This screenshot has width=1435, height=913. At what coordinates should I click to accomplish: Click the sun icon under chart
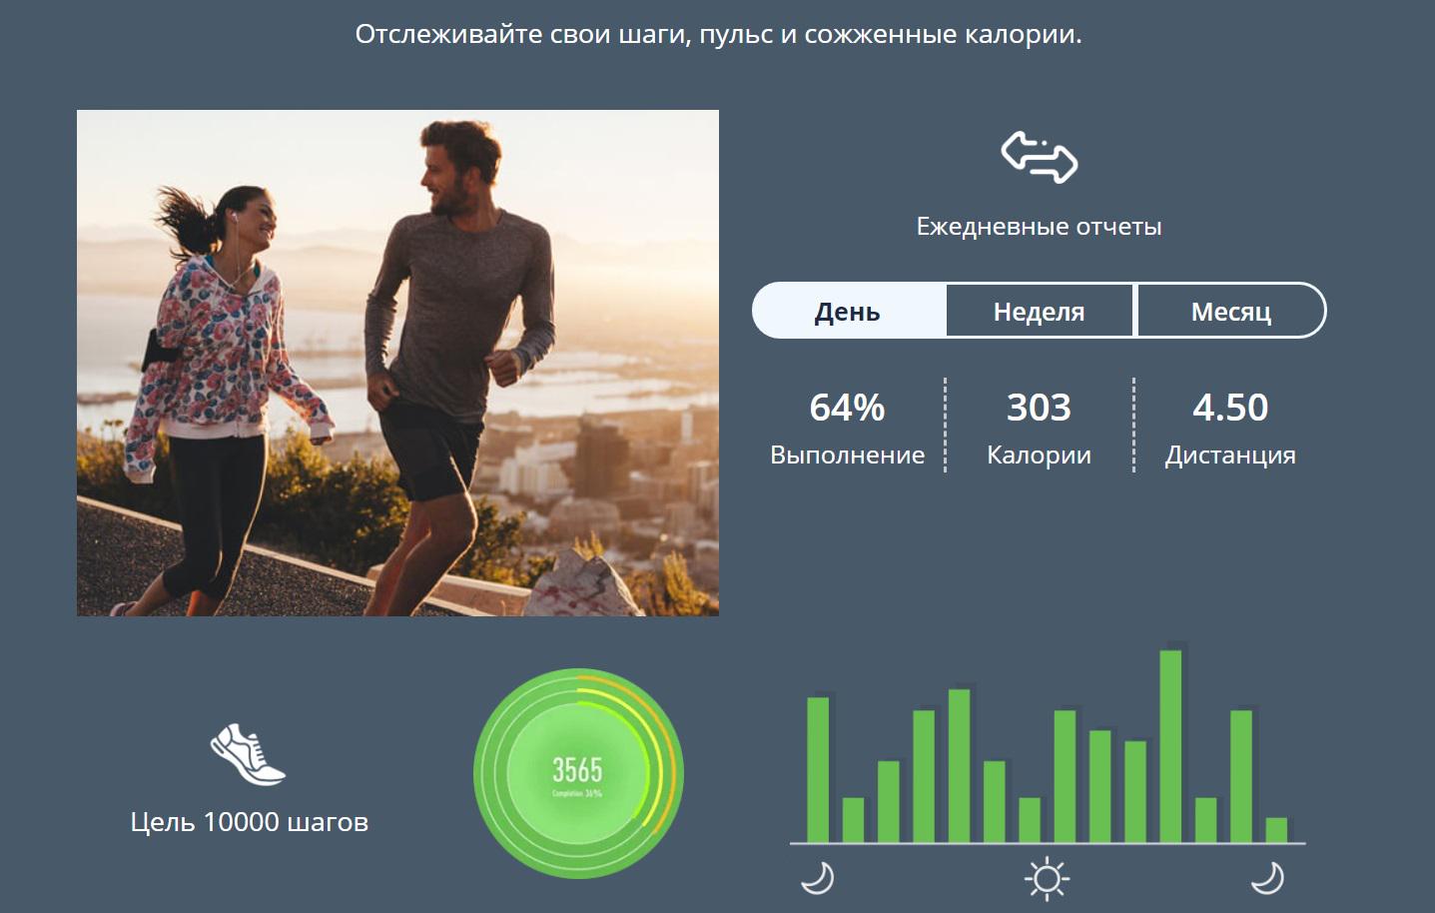tap(1047, 879)
